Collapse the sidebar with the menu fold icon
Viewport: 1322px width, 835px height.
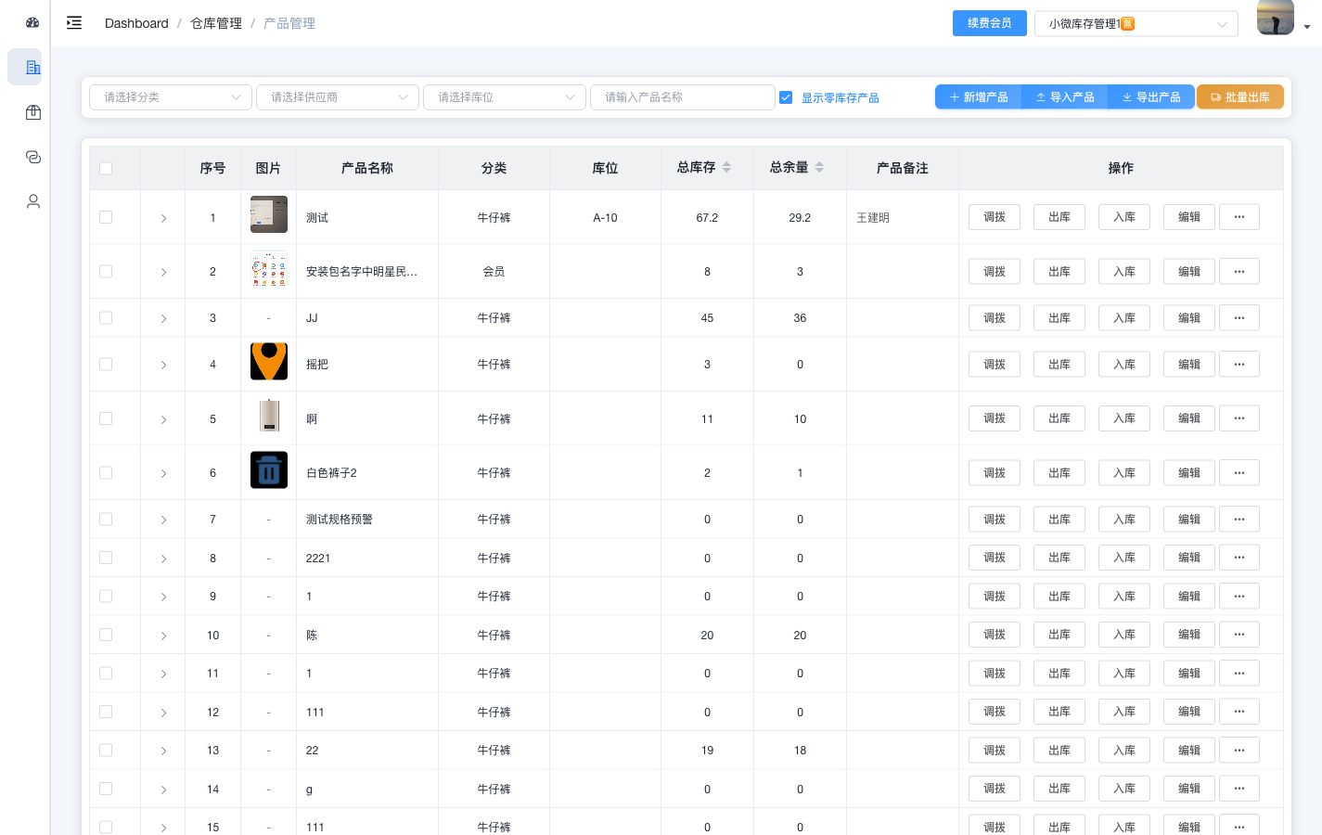(x=74, y=23)
